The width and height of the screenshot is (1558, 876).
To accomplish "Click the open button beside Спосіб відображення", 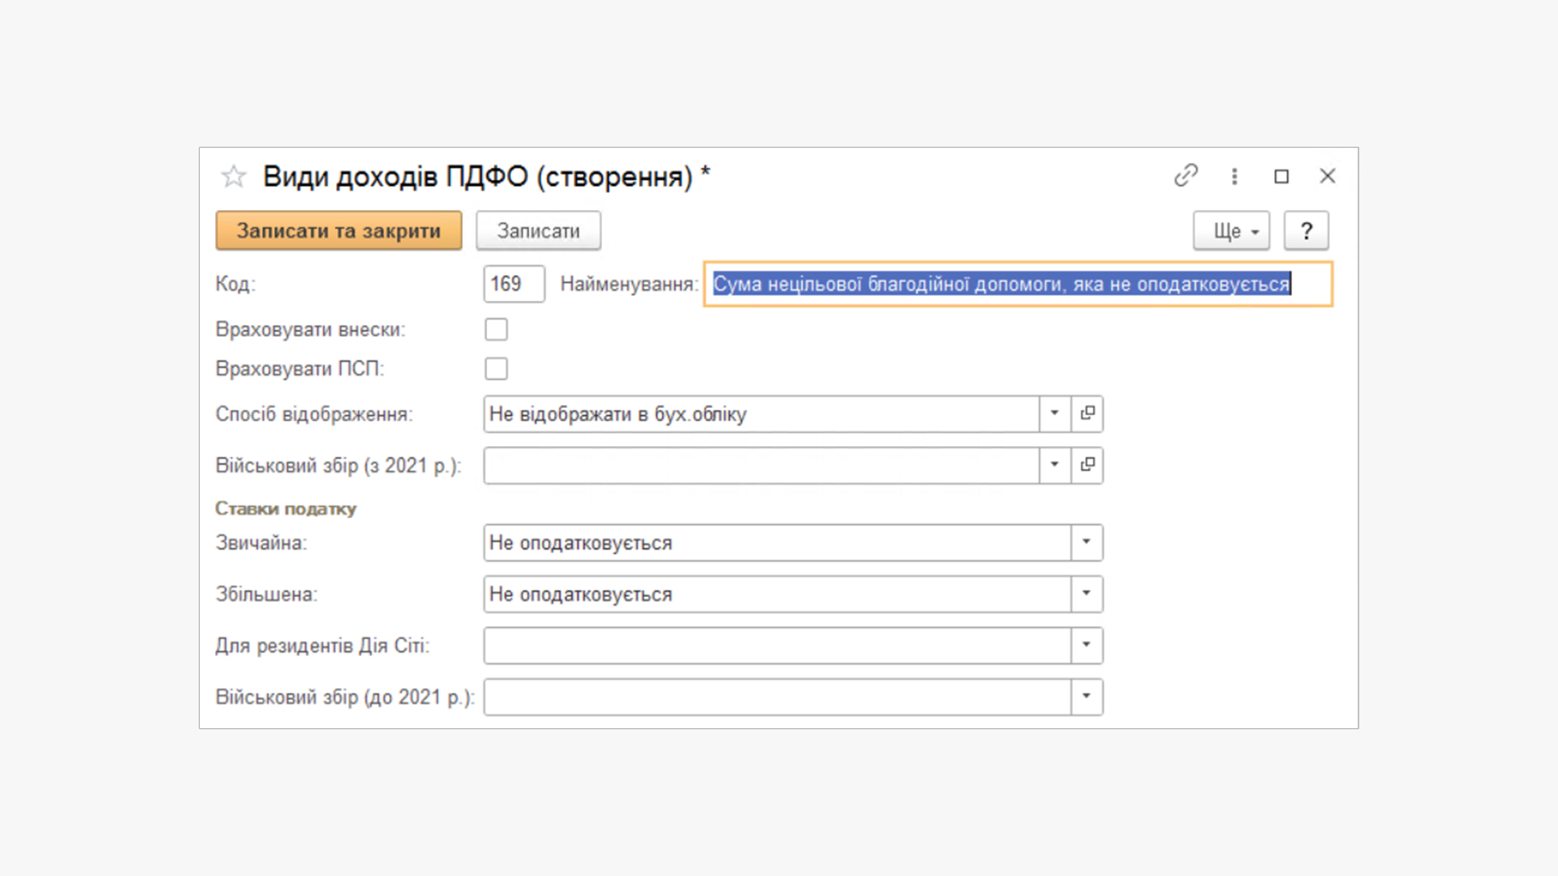I will [x=1087, y=414].
